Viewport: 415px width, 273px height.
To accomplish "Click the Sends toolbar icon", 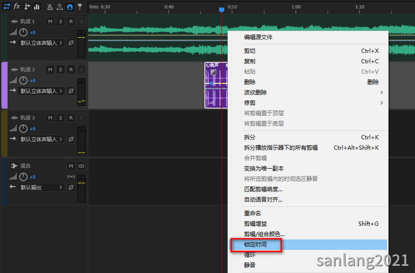I will [26, 6].
